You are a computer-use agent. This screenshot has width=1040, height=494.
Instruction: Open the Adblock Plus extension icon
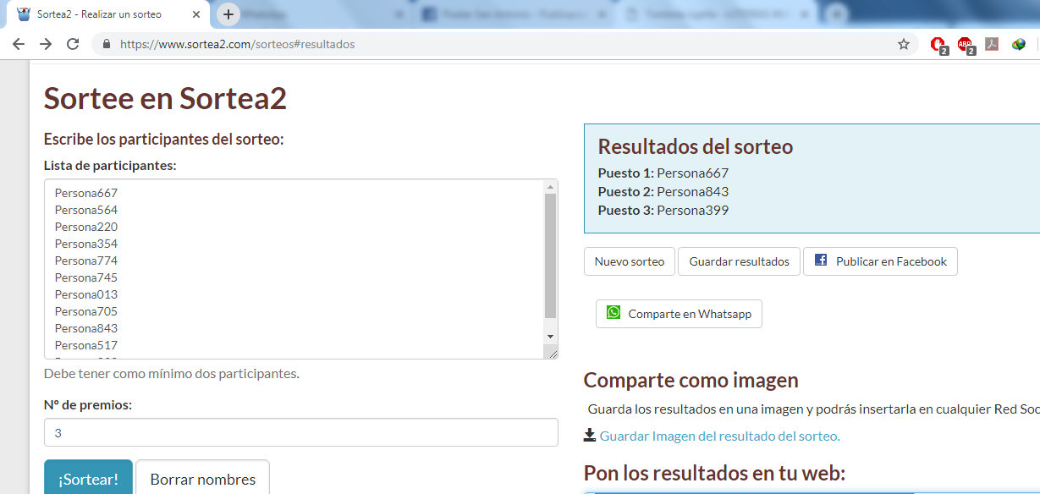pos(966,45)
